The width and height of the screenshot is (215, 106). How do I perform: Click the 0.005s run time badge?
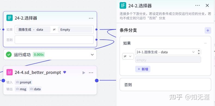click(39, 55)
